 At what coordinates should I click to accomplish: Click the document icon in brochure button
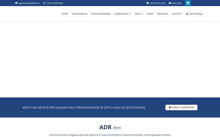(170, 107)
